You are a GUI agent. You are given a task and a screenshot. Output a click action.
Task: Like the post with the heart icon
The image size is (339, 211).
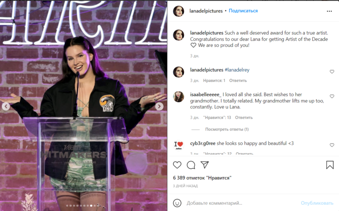tap(177, 165)
